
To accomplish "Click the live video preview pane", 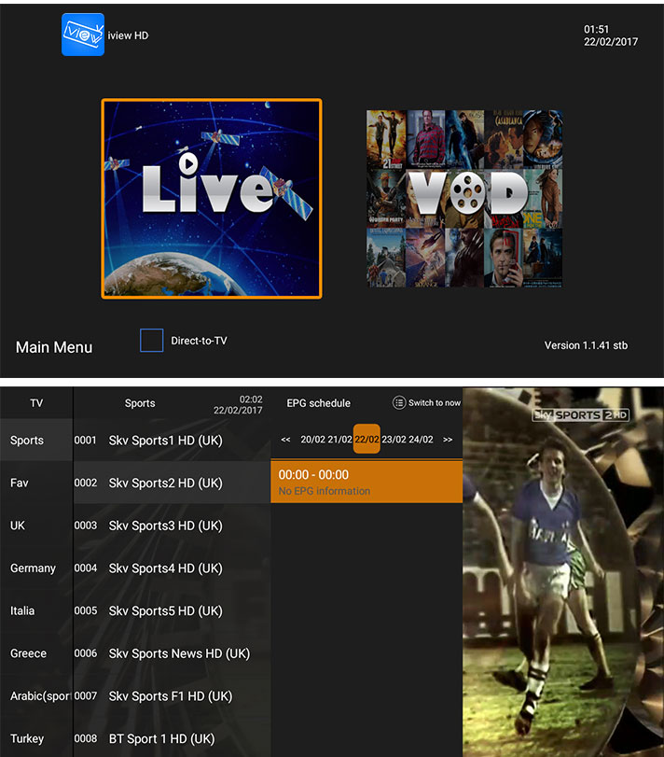I will (563, 572).
